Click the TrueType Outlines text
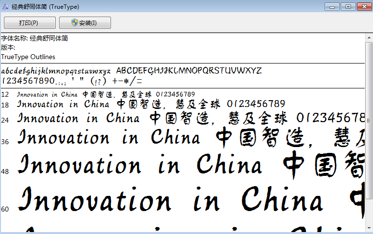The image size is (373, 234). click(28, 57)
